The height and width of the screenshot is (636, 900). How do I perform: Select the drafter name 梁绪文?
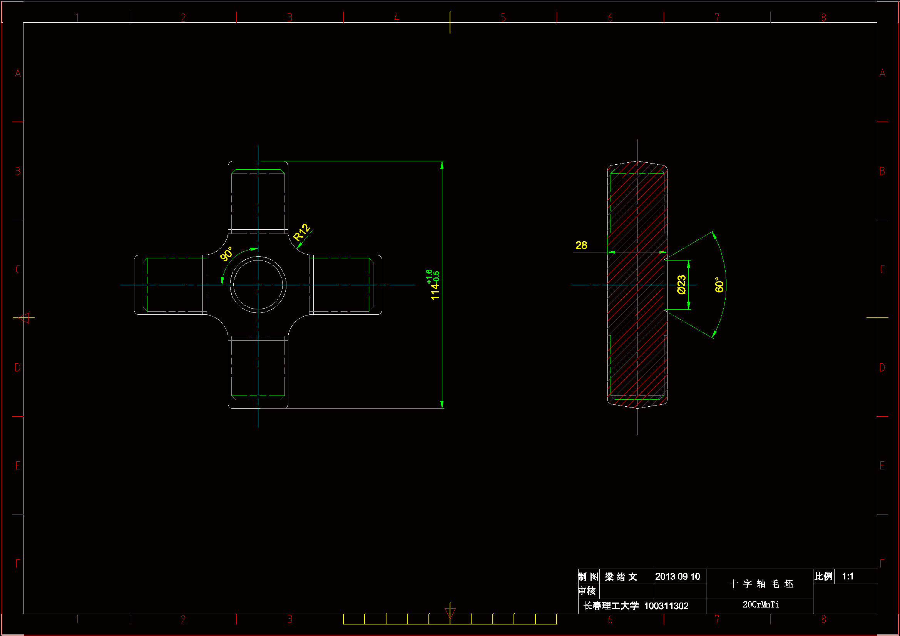point(621,577)
